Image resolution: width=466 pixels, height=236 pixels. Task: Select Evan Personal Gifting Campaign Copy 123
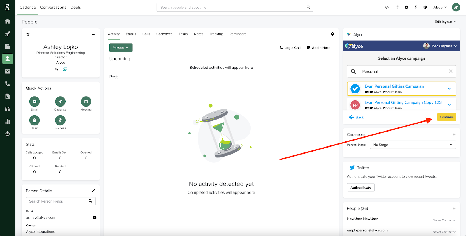pos(403,102)
